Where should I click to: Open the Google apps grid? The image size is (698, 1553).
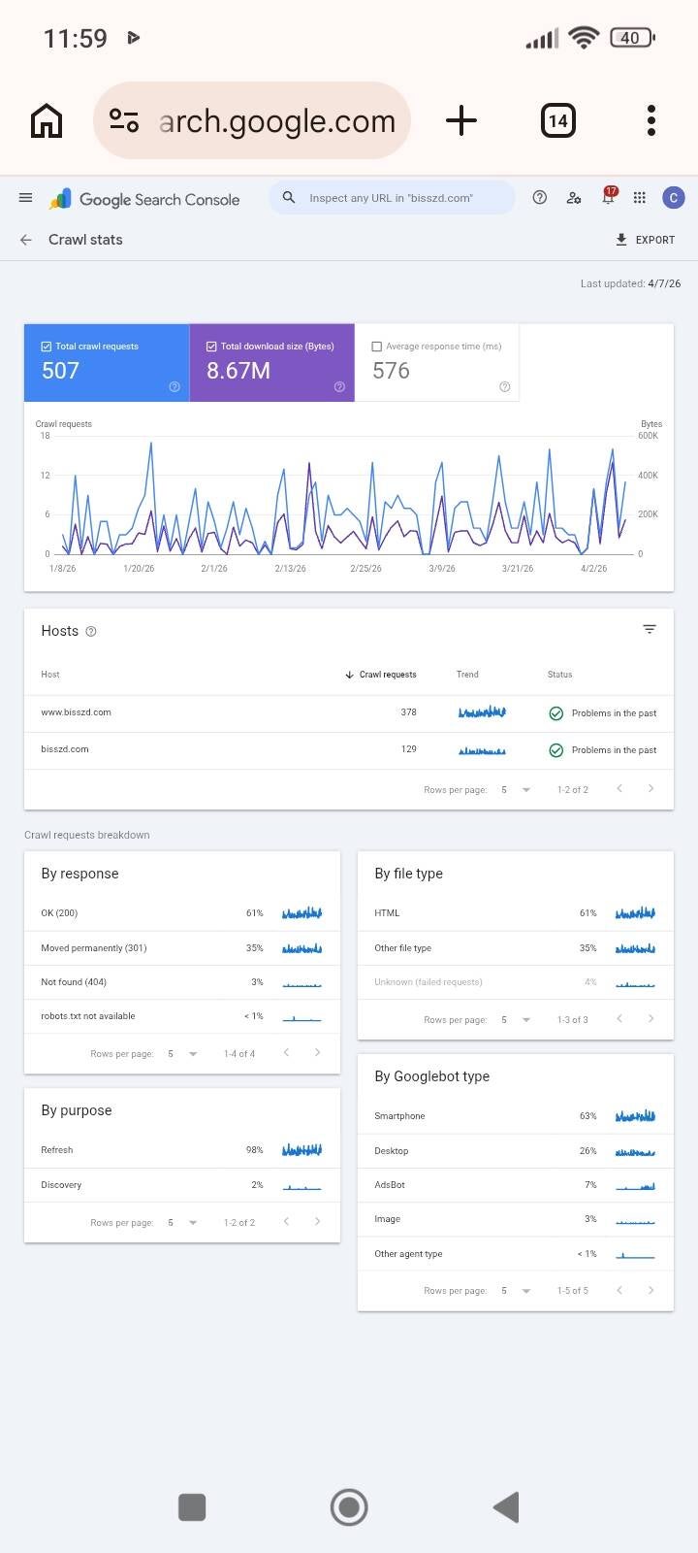[640, 198]
